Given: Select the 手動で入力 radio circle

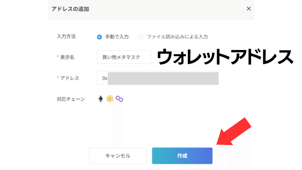Looking at the screenshot, I should coord(100,37).
